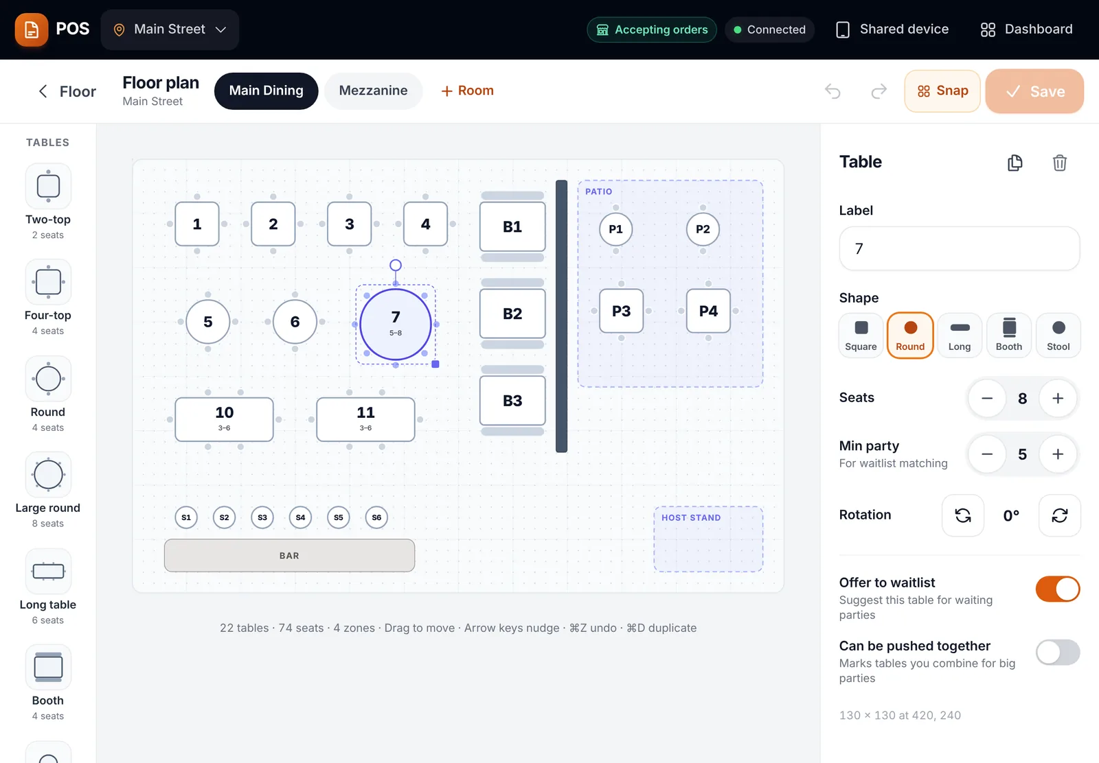This screenshot has height=763, width=1099.
Task: Increase Min party value
Action: click(x=1058, y=454)
